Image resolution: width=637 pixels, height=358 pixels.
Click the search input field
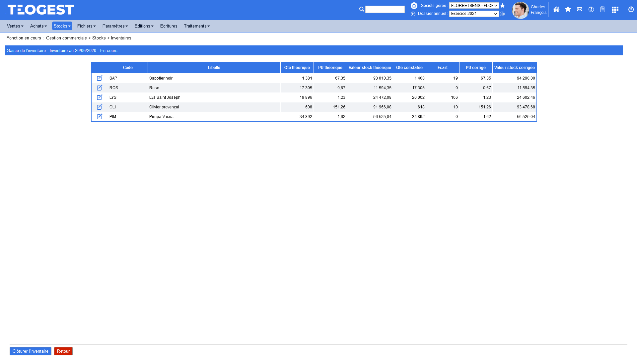[385, 10]
